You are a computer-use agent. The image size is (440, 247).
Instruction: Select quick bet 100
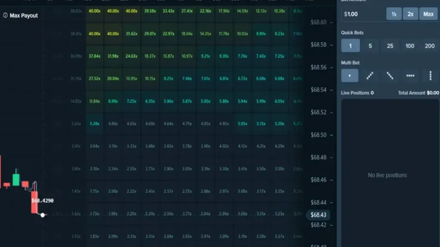(409, 45)
